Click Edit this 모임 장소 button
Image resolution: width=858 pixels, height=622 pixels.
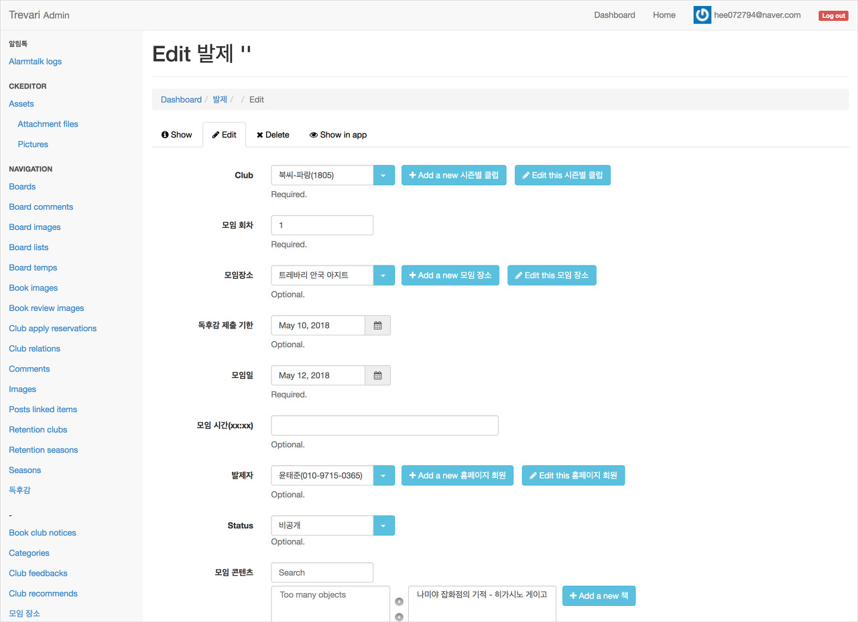552,275
